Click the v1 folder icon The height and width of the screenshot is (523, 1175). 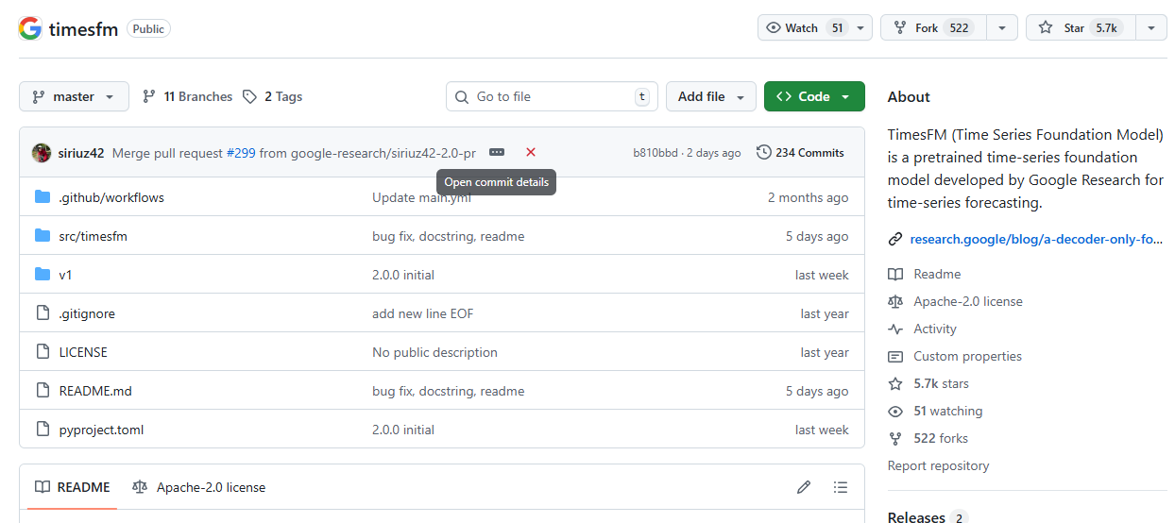(x=43, y=275)
